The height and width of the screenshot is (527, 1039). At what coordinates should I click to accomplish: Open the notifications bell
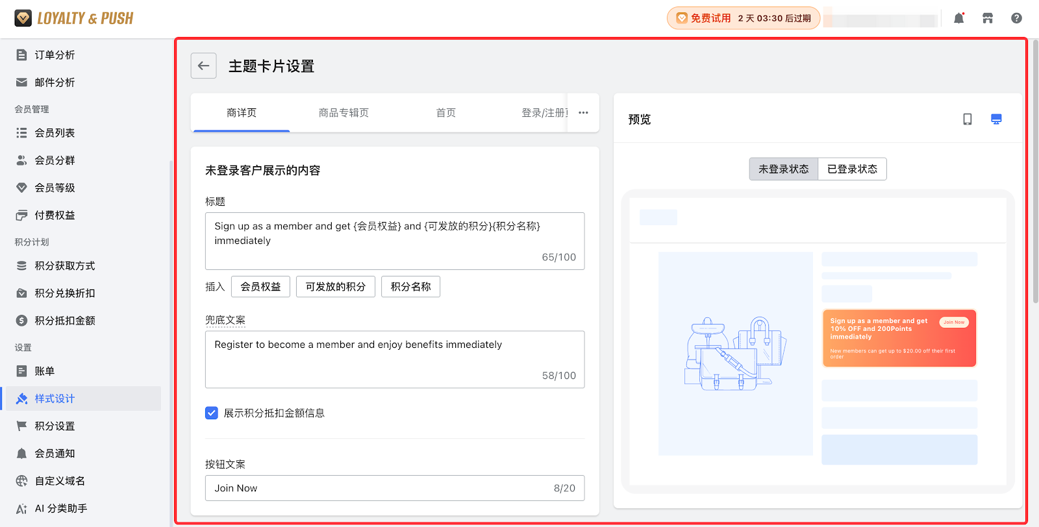click(x=958, y=18)
